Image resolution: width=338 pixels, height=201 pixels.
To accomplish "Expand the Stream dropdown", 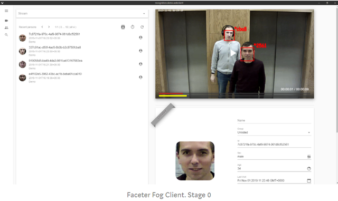I will point(82,14).
